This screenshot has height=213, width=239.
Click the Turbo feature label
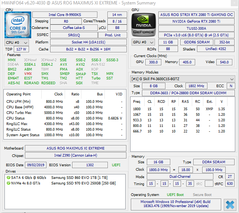pyautogui.click(x=96, y=78)
